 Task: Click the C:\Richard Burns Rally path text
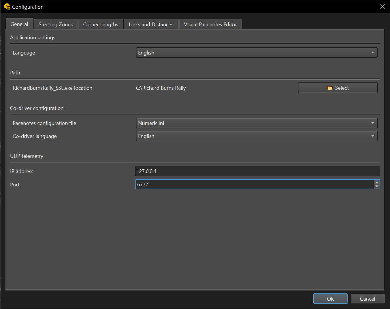click(x=161, y=88)
